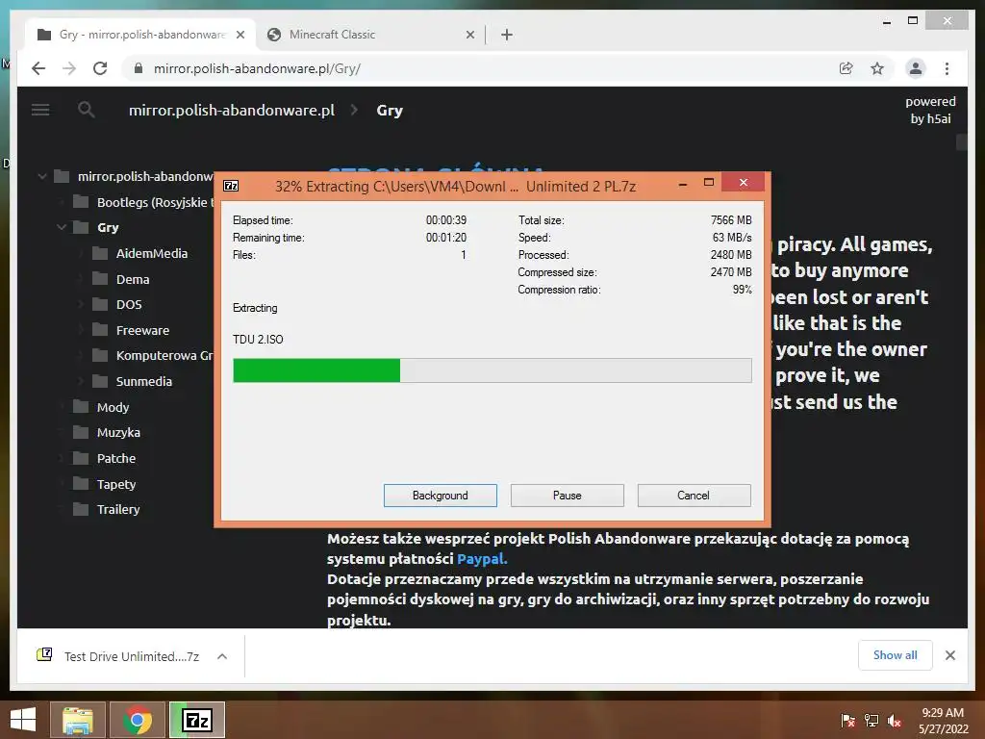The image size is (985, 739).
Task: Click 7-Zip icon in taskbar
Action: click(x=197, y=720)
